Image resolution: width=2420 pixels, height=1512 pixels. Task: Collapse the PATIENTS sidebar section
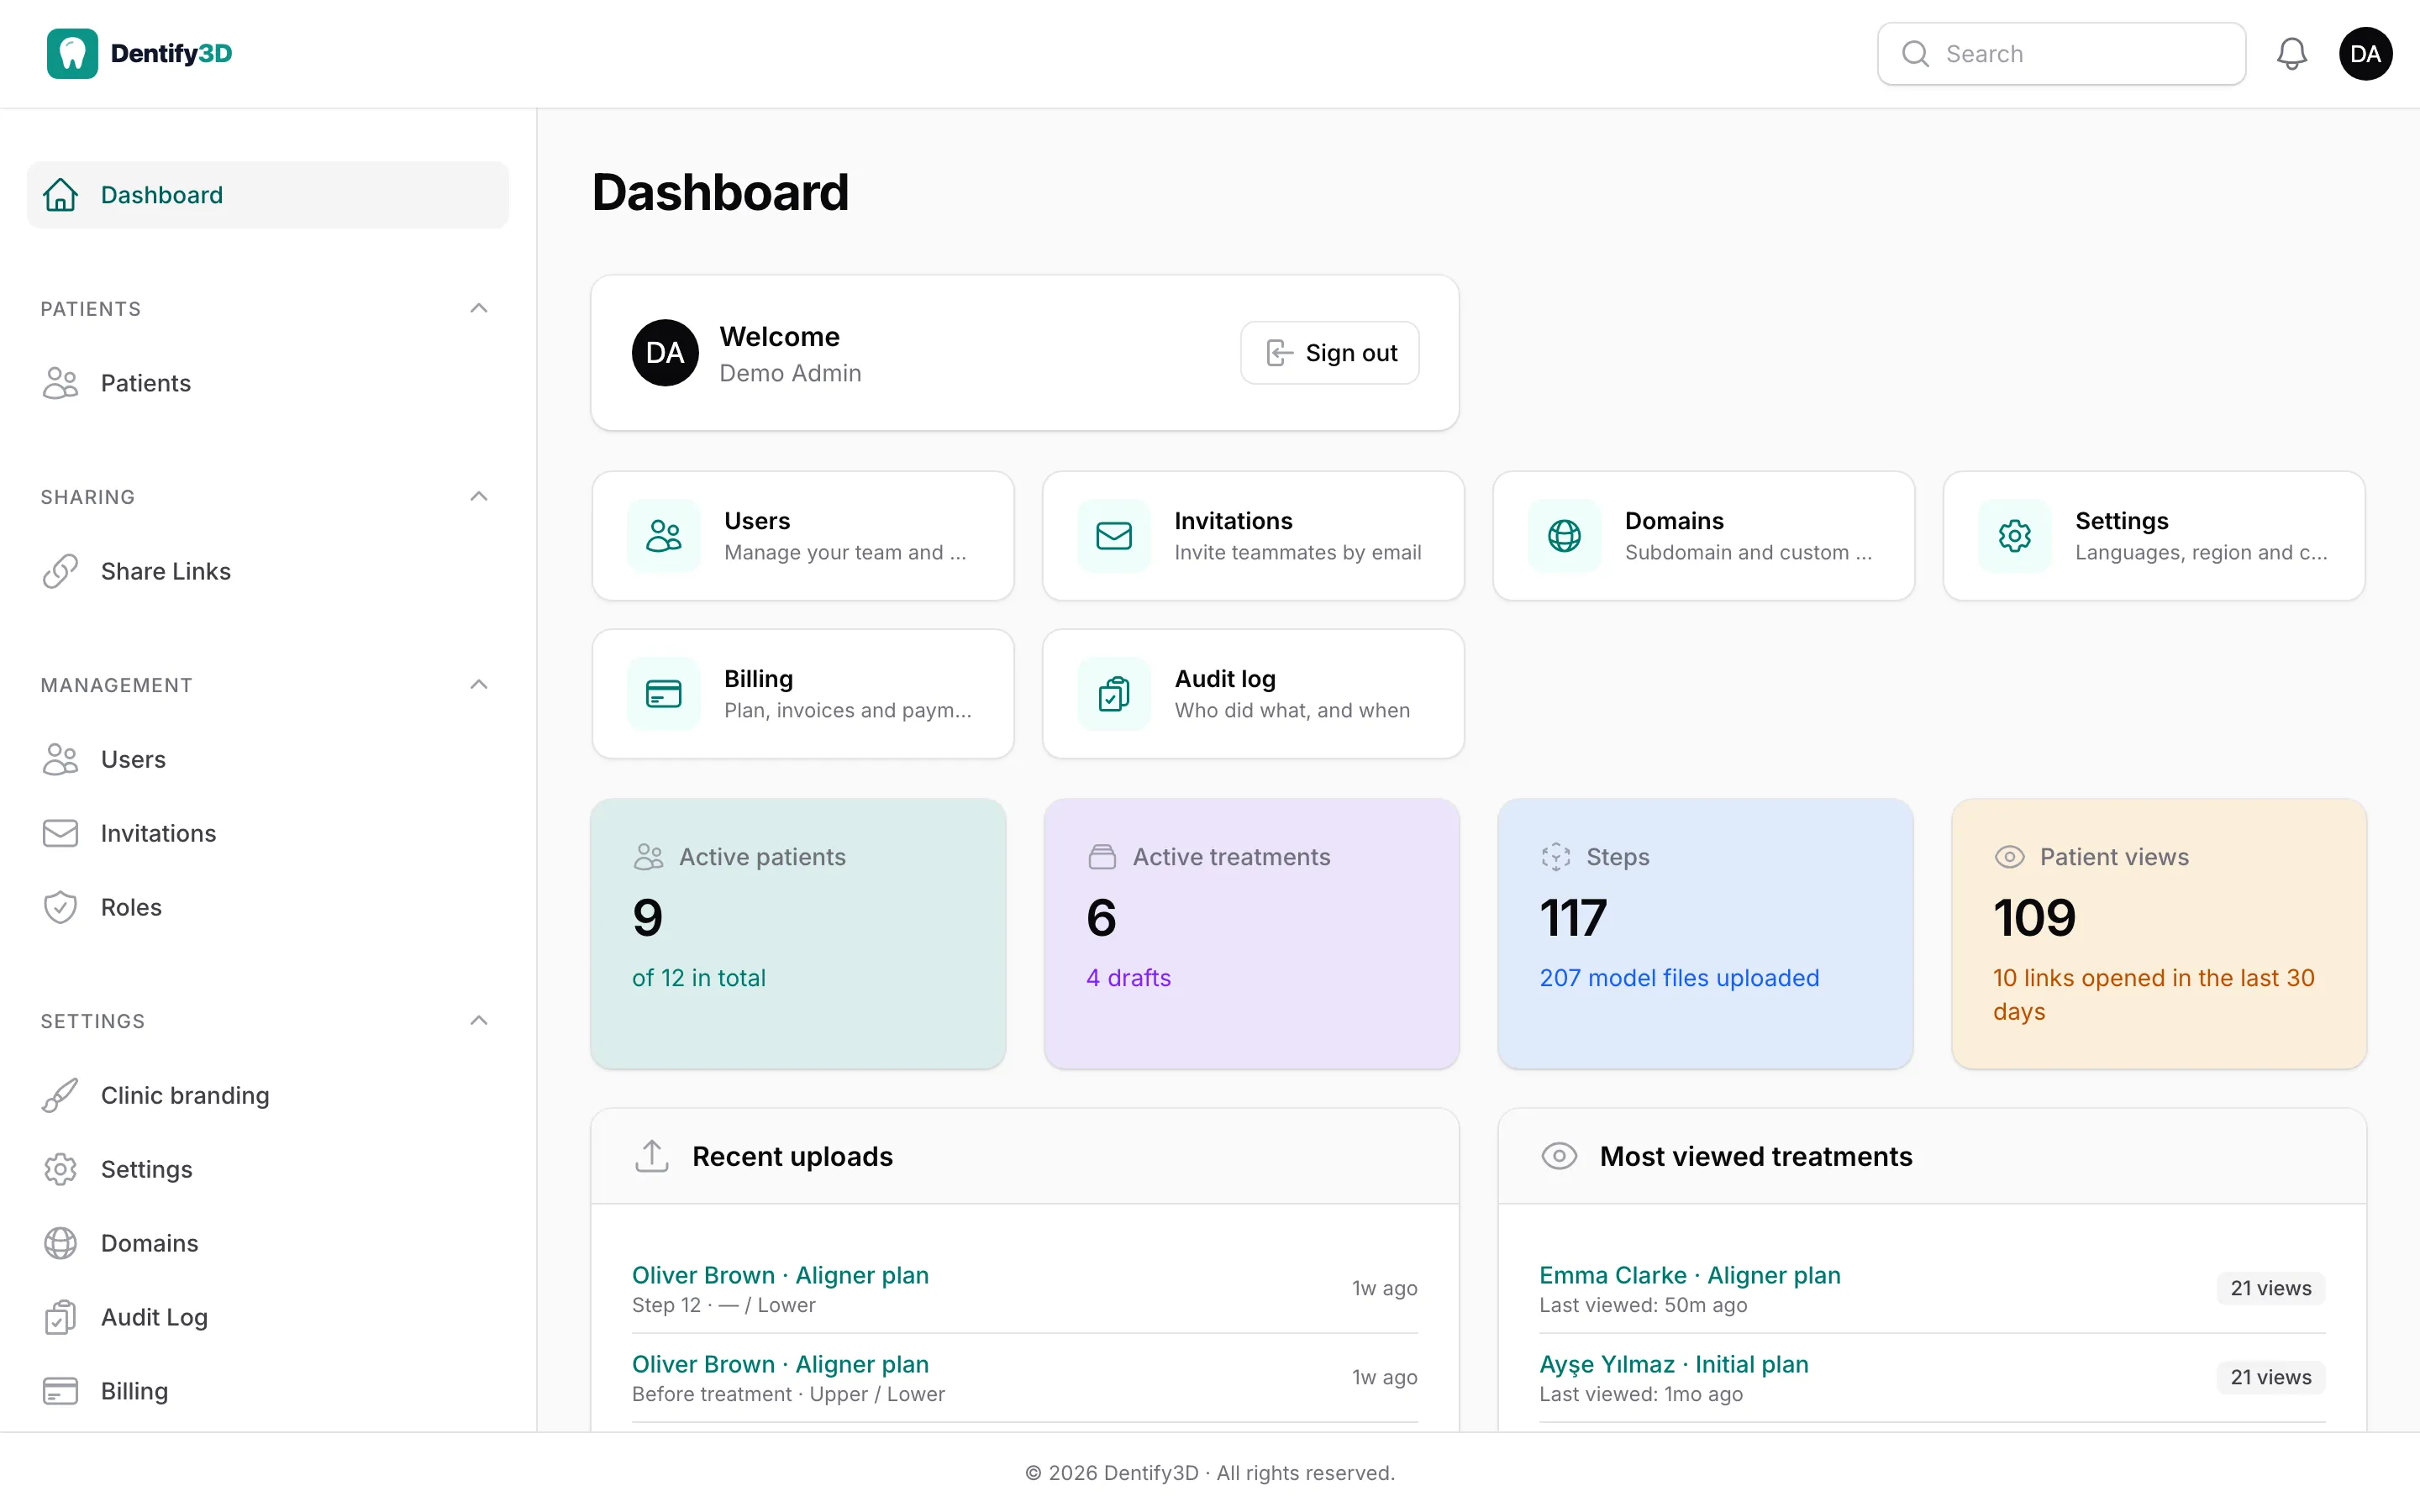479,308
